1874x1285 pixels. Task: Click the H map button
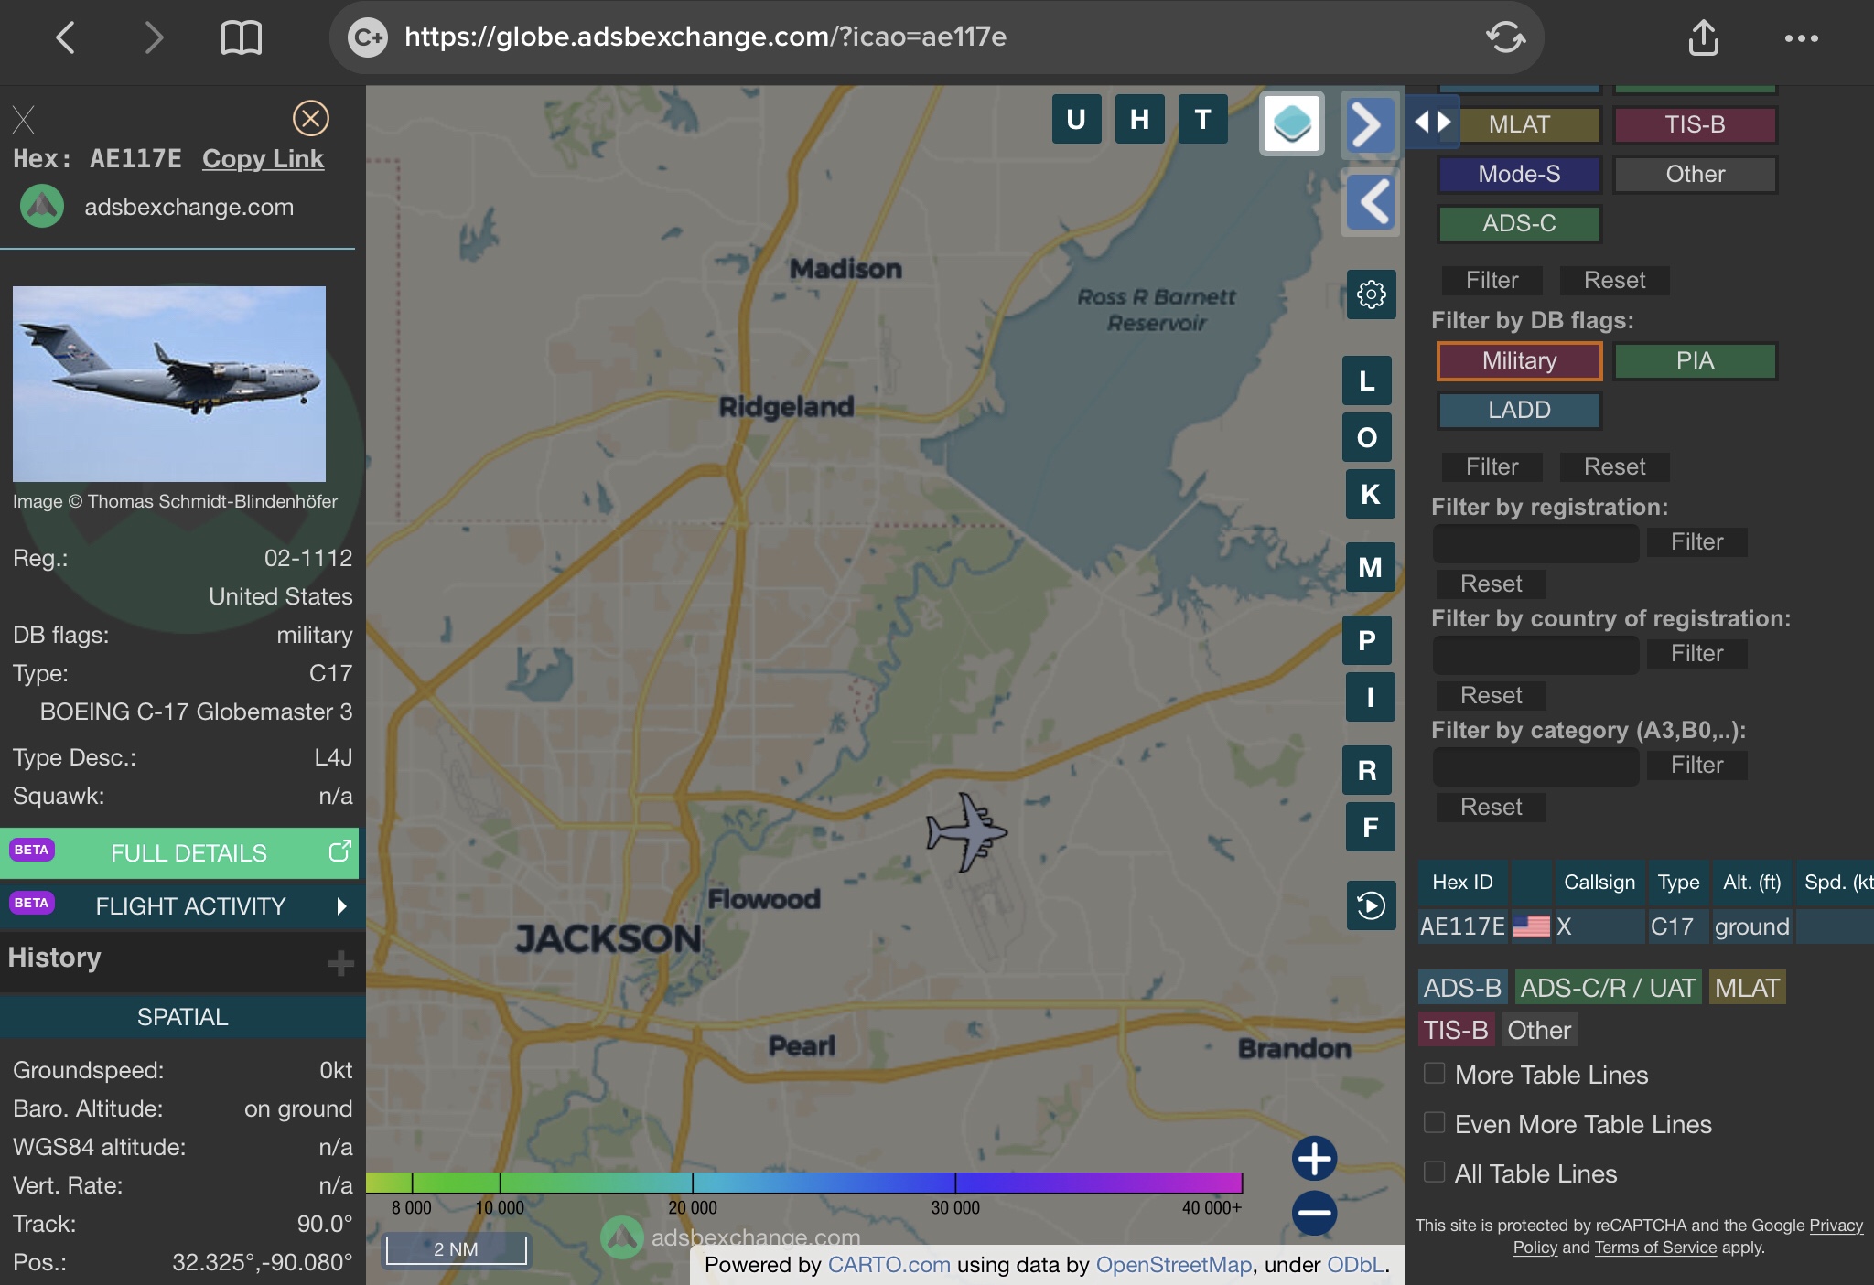tap(1139, 119)
